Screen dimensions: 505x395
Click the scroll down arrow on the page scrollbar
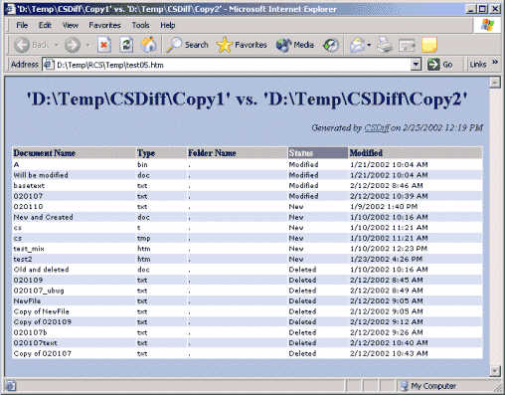coord(494,370)
